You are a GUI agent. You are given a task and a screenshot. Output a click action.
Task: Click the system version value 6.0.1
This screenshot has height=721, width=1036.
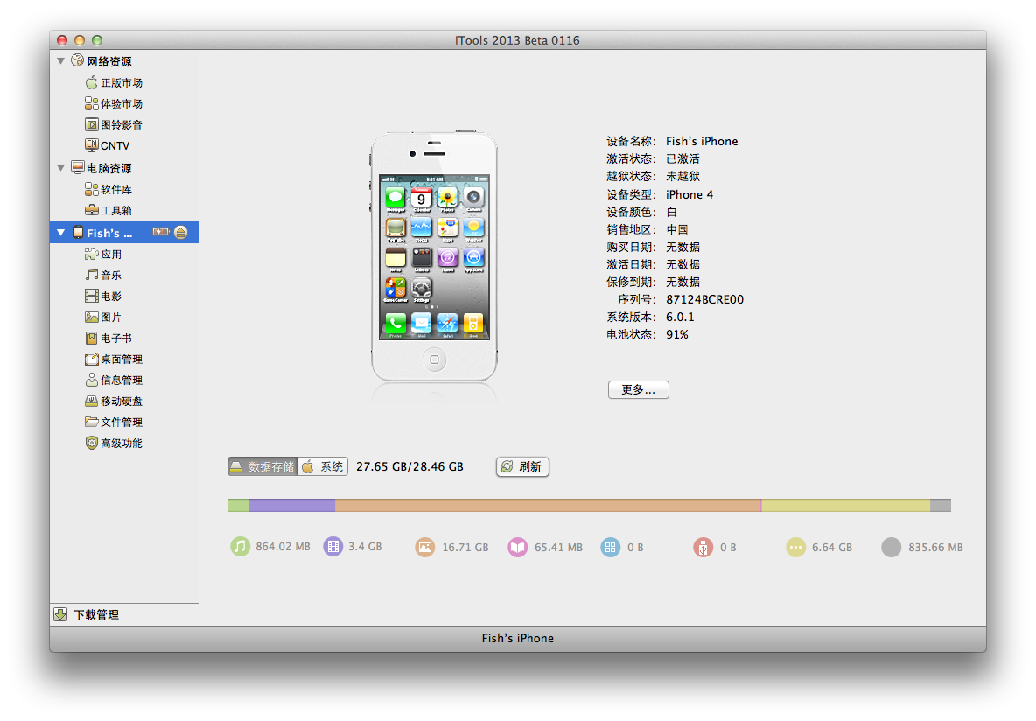pos(680,318)
